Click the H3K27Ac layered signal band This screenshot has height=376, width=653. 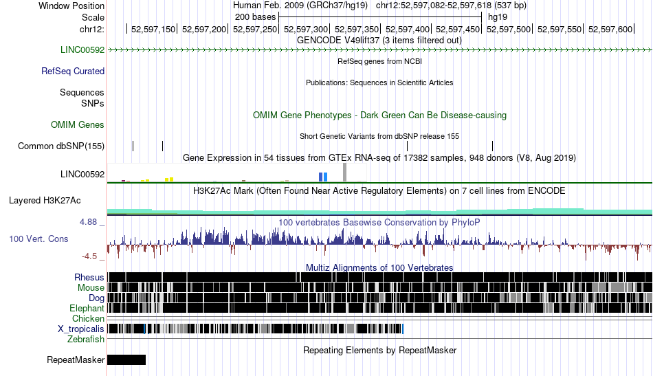[x=379, y=212]
